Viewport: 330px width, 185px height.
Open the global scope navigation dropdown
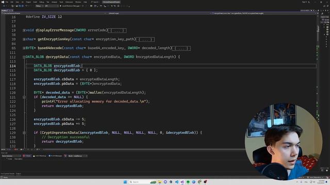click(x=158, y=13)
